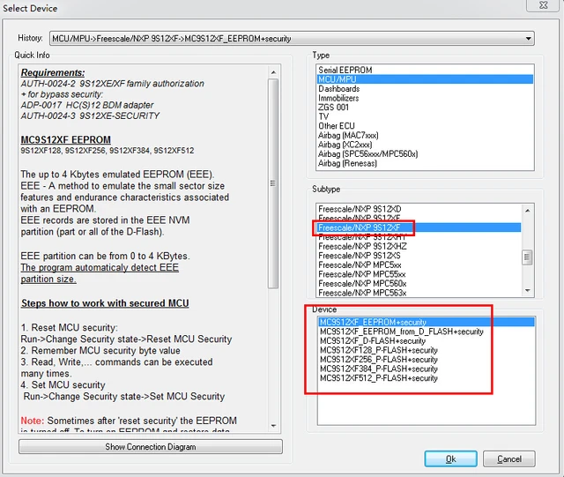Confirm selection with Ok button
564x477 pixels.
point(450,459)
